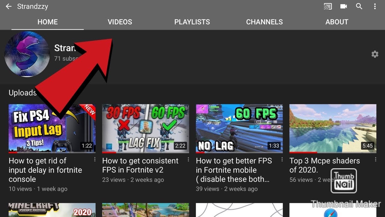This screenshot has height=217, width=385.
Task: Open title How to get better FPS in Fortnite mobile
Action: tap(234, 170)
